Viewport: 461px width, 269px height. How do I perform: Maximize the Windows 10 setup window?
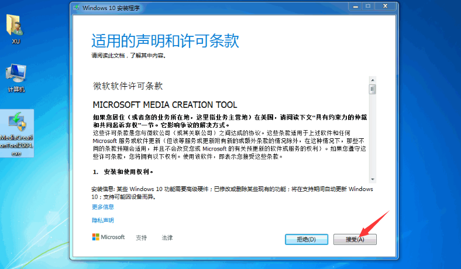tap(368, 6)
